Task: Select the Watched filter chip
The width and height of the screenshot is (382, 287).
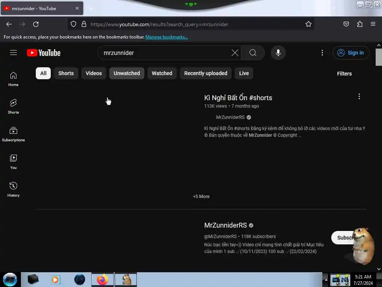Action: tap(162, 73)
